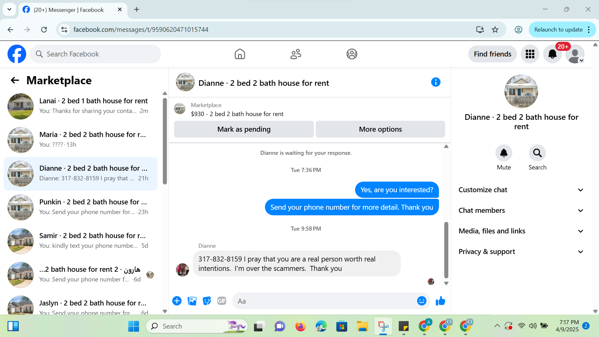Open the install app icon in address bar
Image resolution: width=599 pixels, height=337 pixels.
[x=480, y=30]
